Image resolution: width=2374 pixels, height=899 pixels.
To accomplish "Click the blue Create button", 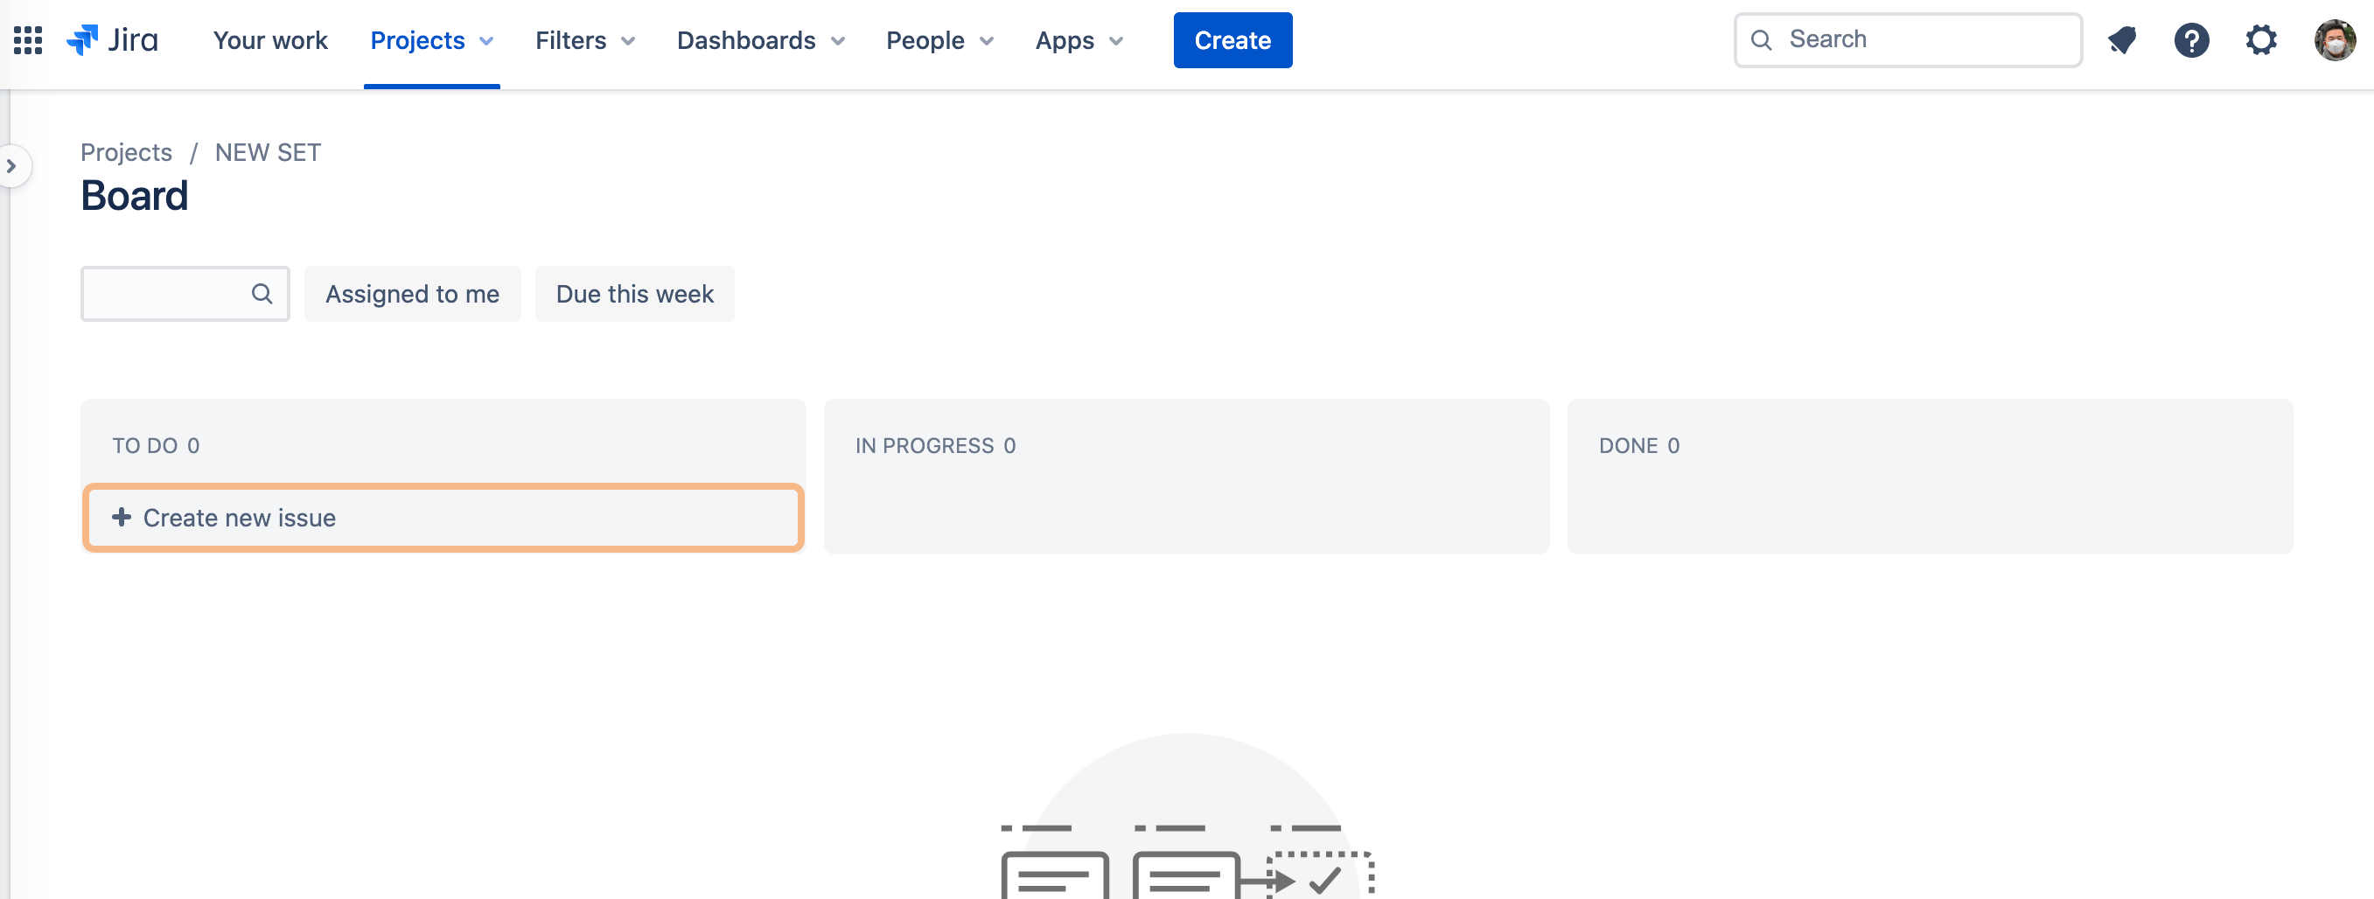I will (1232, 39).
